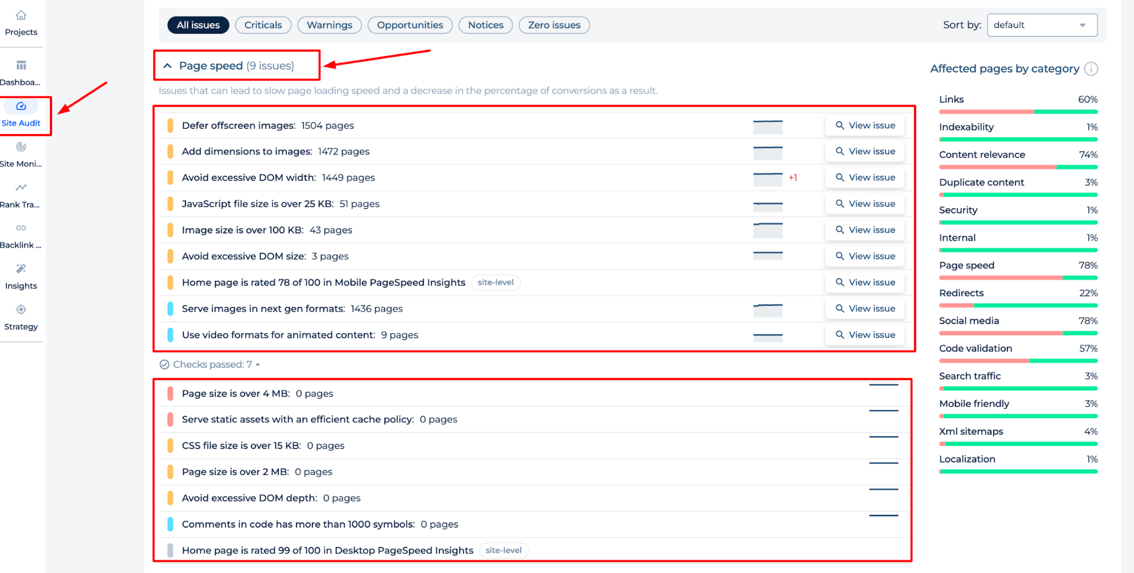View issue for Serve images in next gen formats

tap(865, 309)
